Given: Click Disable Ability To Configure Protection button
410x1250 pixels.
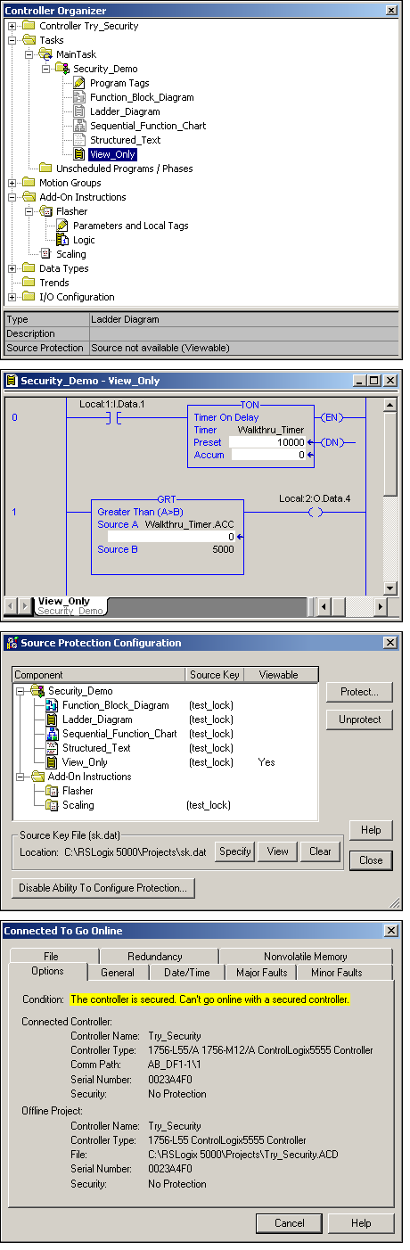Looking at the screenshot, I should tap(103, 888).
